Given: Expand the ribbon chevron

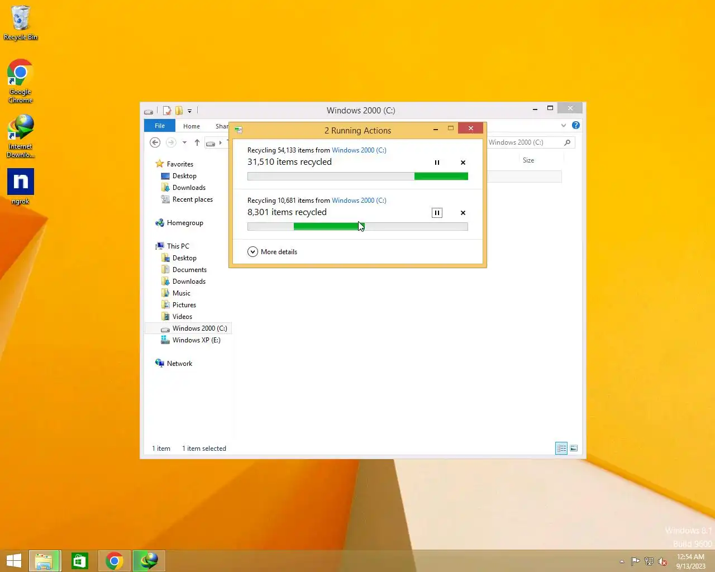Looking at the screenshot, I should point(564,126).
